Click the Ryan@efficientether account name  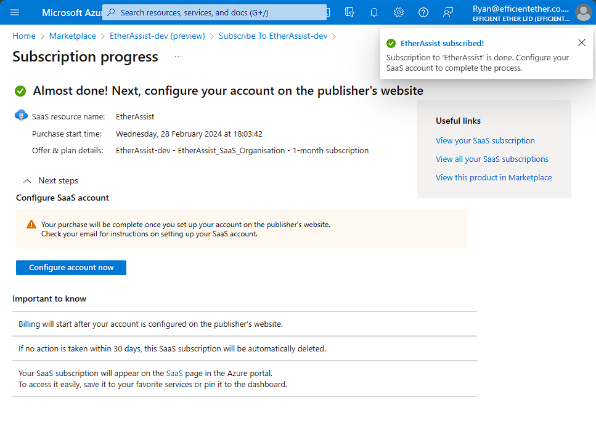tap(521, 9)
